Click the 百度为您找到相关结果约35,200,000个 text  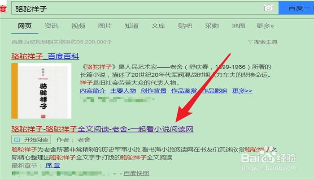click(62, 42)
